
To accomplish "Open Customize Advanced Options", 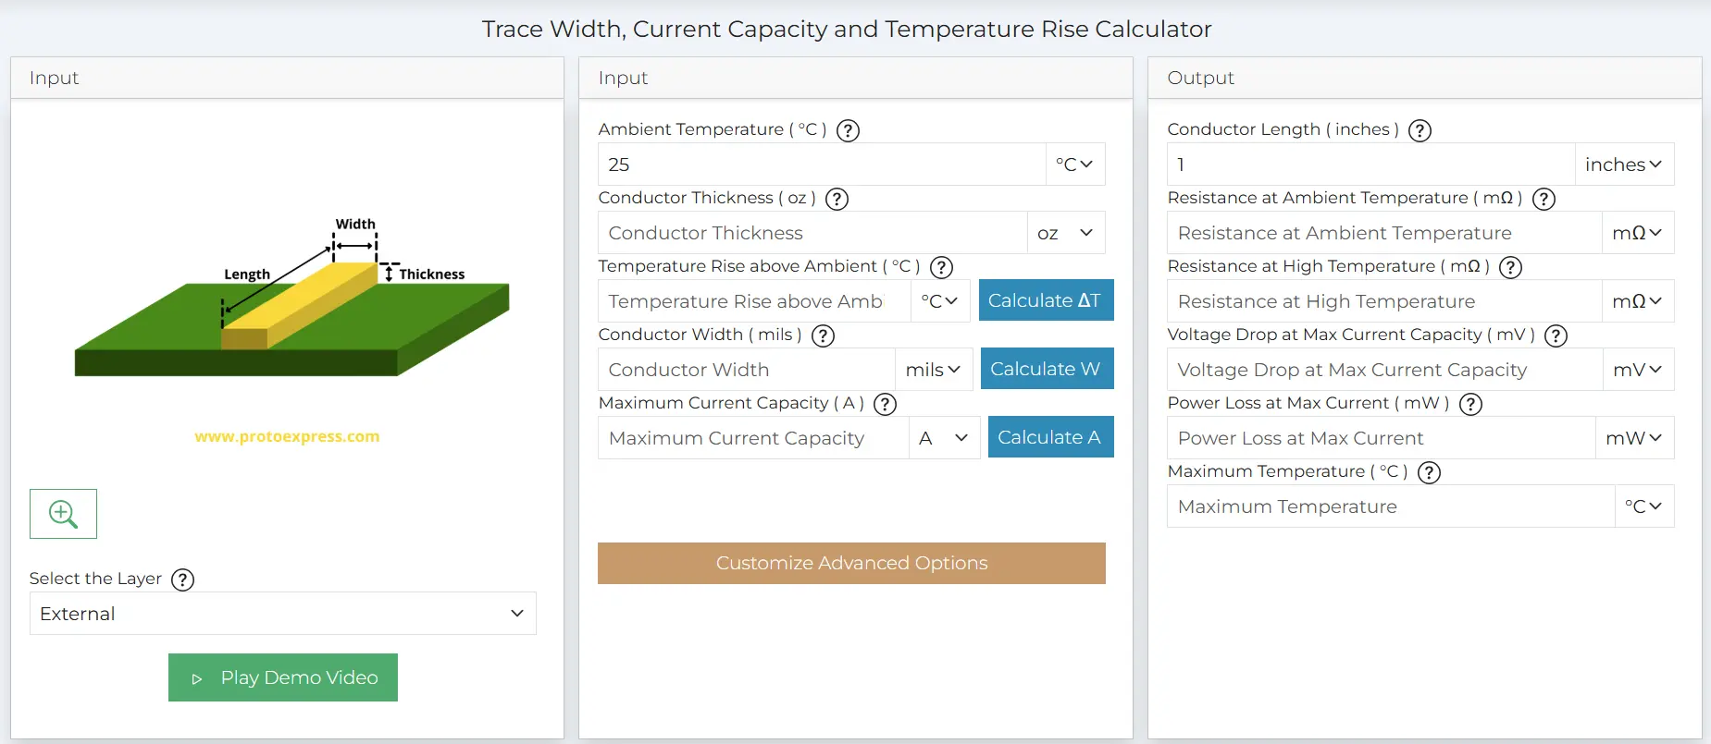I will click(x=851, y=563).
